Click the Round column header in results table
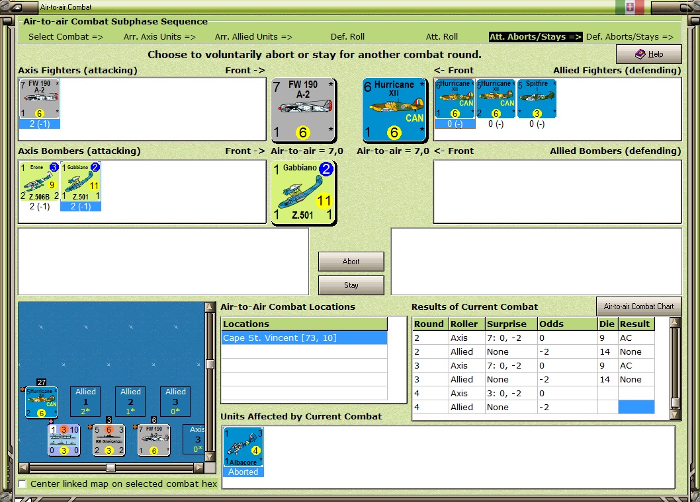Screen dimensions: 700x502 pos(430,324)
